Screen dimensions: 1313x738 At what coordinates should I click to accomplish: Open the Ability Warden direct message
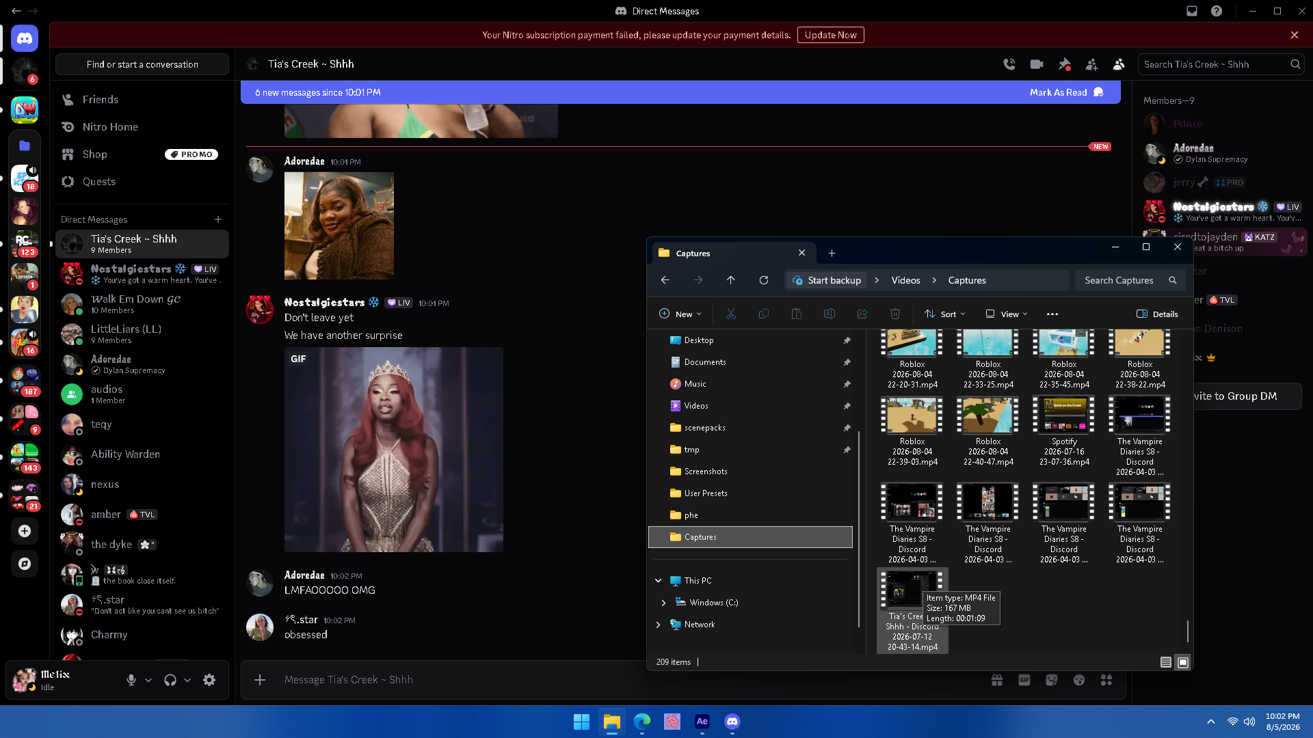[142, 454]
